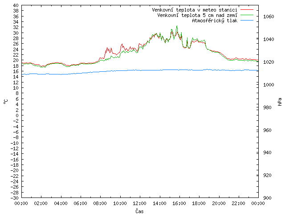Click the green legend line sample
Screen dimensions: 285x214
coord(247,15)
